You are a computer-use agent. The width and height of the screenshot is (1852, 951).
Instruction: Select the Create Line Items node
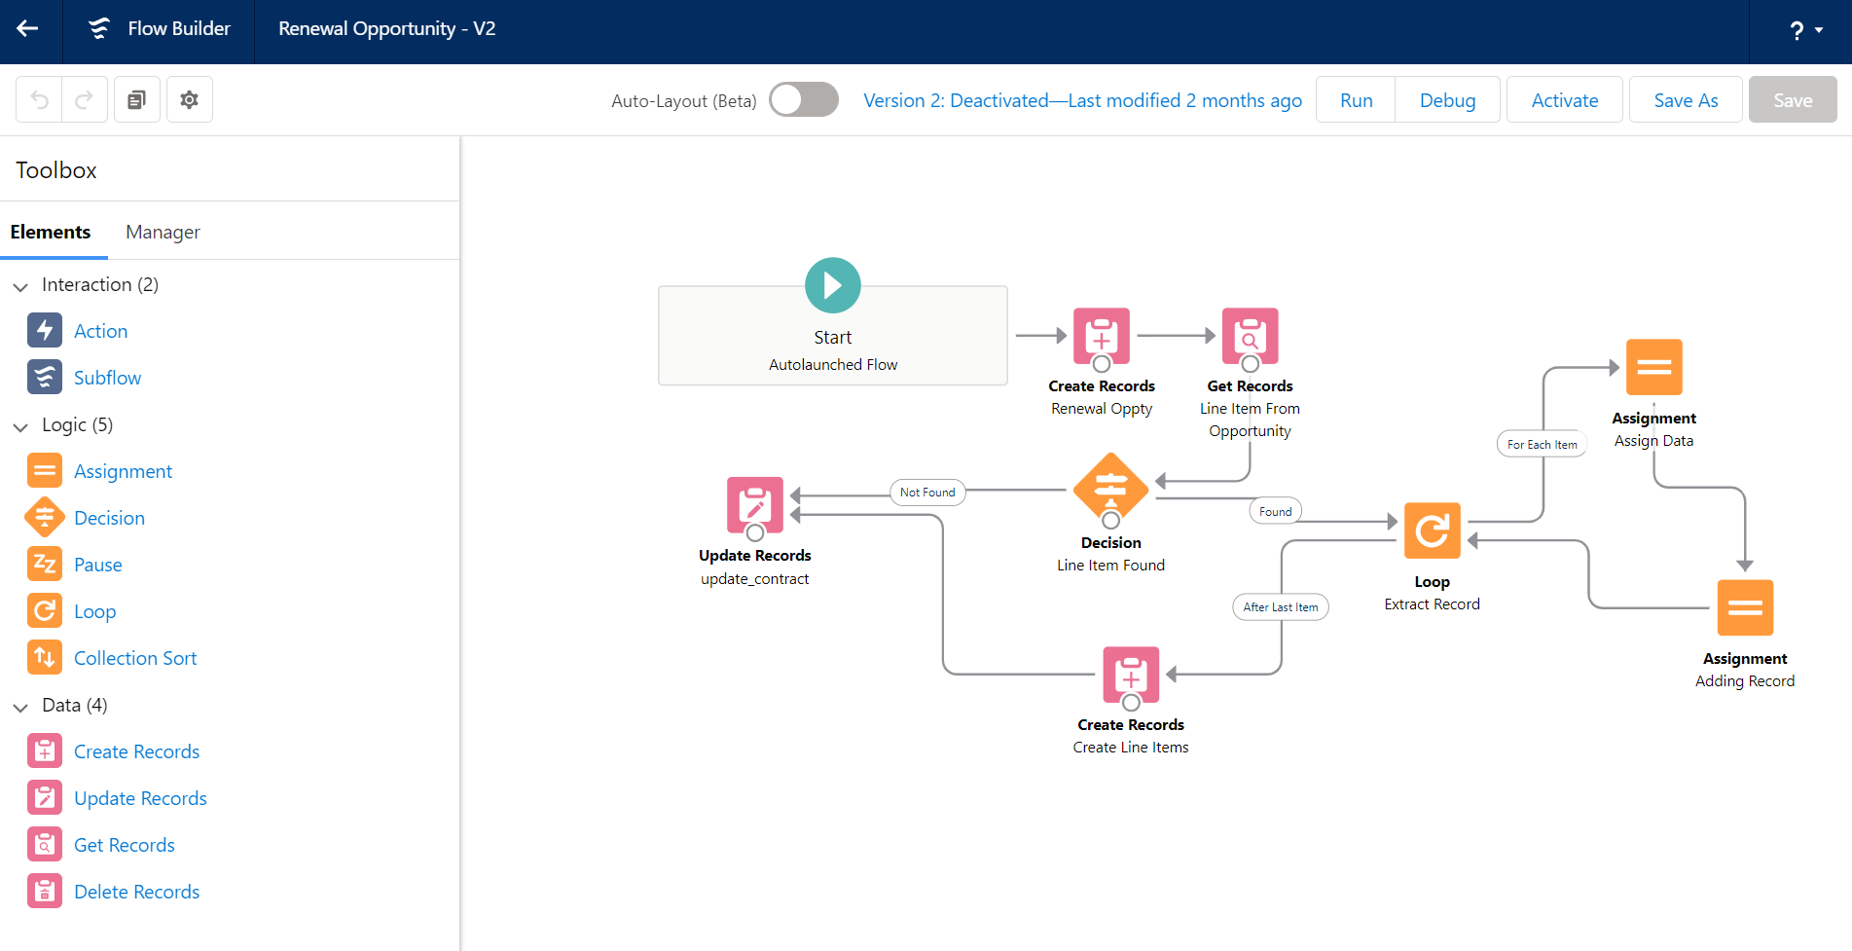click(x=1131, y=675)
